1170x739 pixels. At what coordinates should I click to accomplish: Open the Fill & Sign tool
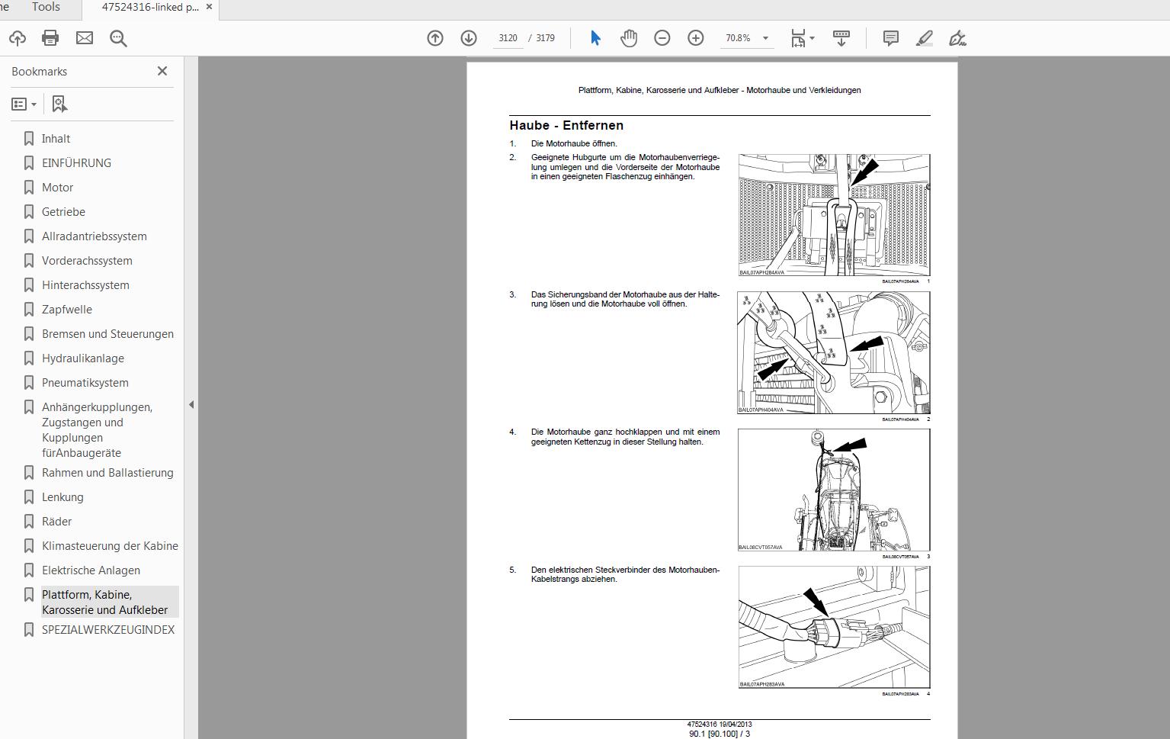click(957, 37)
